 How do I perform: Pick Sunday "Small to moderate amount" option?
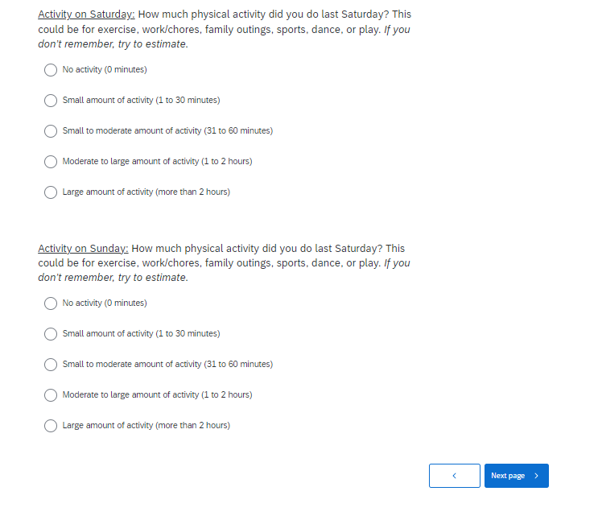pyautogui.click(x=51, y=365)
